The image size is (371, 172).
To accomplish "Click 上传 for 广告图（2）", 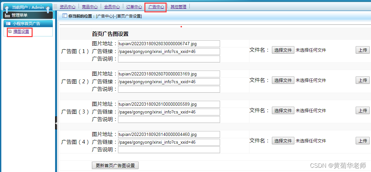I will [363, 80].
